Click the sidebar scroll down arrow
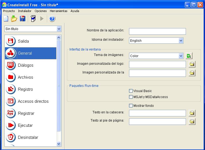The width and height of the screenshot is (205, 150). click(59, 144)
